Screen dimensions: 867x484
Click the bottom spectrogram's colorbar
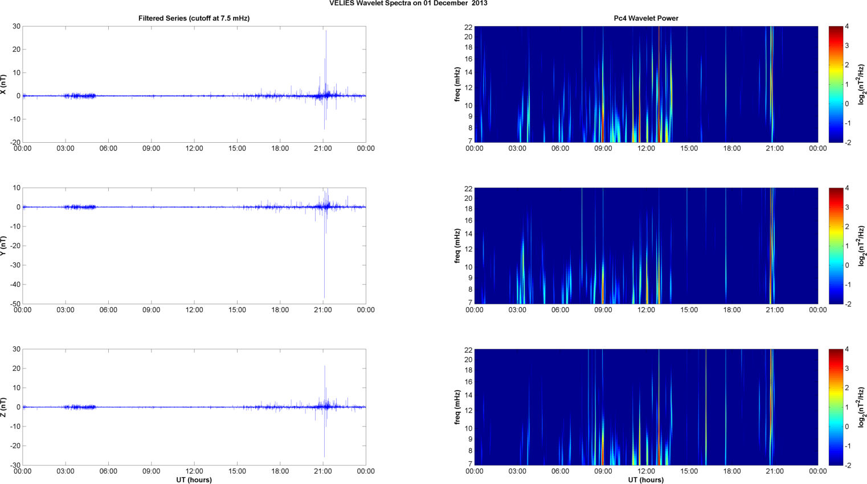click(x=835, y=407)
